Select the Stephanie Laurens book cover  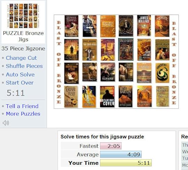click(x=71, y=26)
